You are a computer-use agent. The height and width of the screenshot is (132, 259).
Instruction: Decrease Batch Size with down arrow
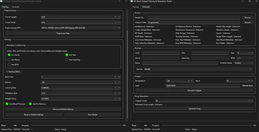(119, 77)
